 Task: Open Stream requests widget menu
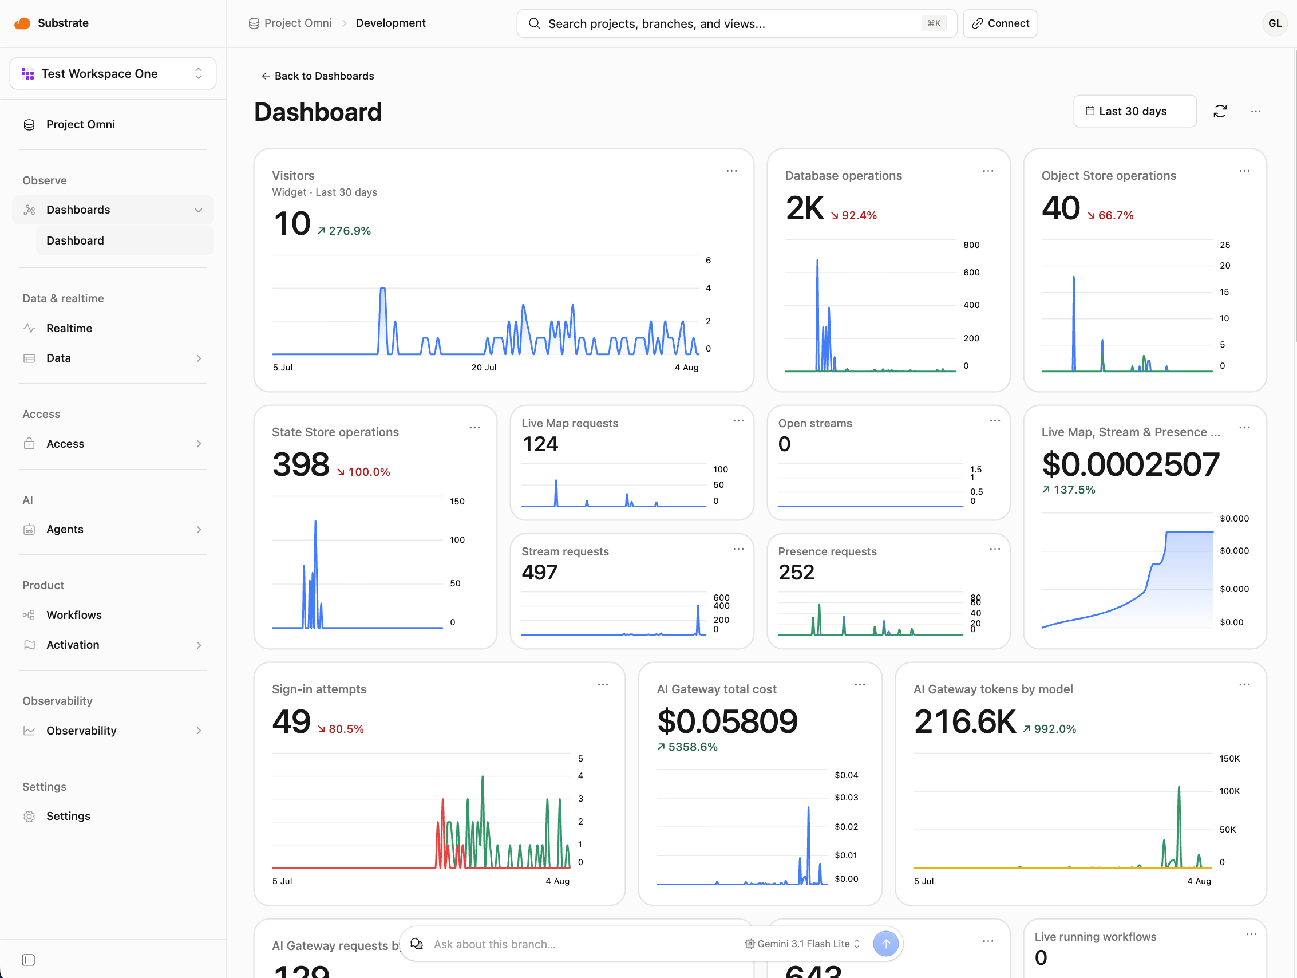point(738,549)
